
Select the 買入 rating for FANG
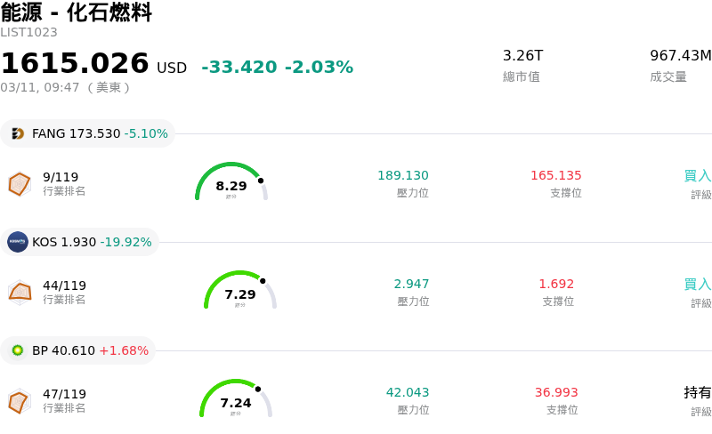(x=698, y=176)
